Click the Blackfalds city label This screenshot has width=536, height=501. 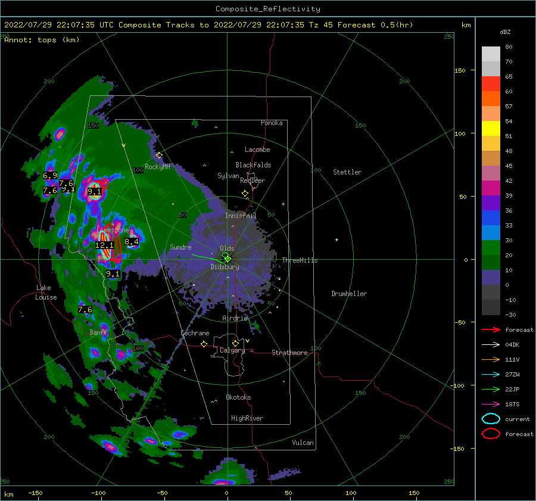(x=253, y=165)
